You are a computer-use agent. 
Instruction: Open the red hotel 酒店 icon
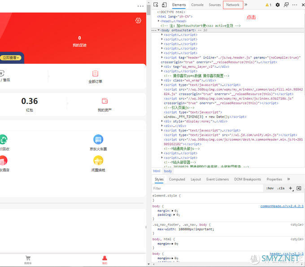pyautogui.click(x=3, y=160)
